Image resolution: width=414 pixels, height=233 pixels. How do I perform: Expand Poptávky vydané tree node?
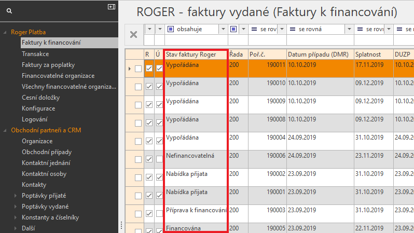click(x=16, y=207)
